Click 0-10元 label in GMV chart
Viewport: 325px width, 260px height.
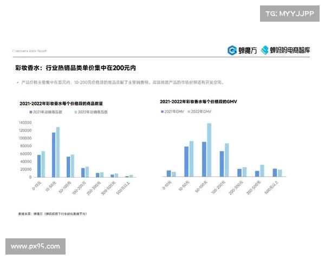[167, 185]
